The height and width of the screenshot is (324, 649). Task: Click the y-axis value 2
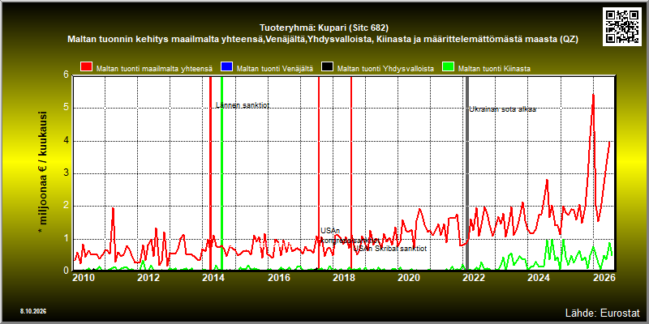click(66, 206)
